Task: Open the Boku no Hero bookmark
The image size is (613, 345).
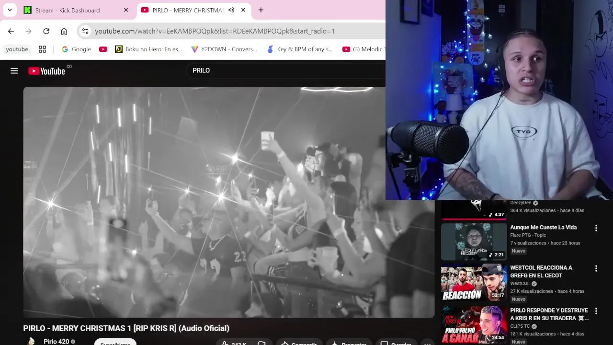Action: point(149,49)
